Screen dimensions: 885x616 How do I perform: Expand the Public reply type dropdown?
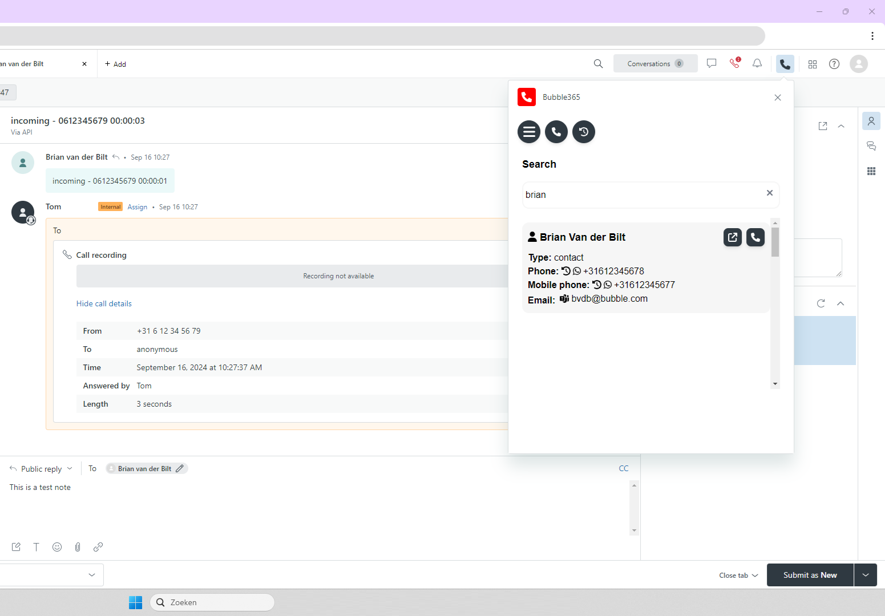[x=42, y=469]
